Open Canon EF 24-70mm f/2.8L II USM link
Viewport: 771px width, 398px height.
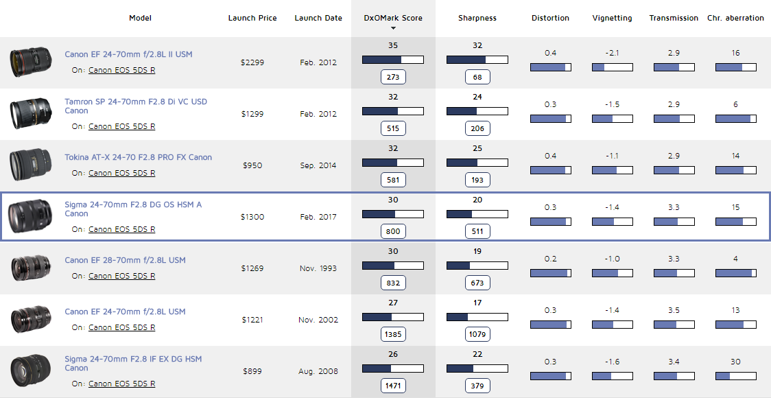(128, 54)
